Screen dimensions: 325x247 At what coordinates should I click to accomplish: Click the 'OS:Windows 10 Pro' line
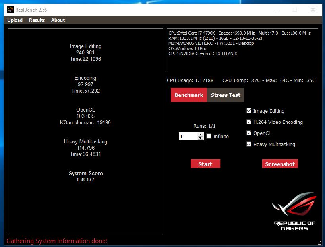[188, 48]
